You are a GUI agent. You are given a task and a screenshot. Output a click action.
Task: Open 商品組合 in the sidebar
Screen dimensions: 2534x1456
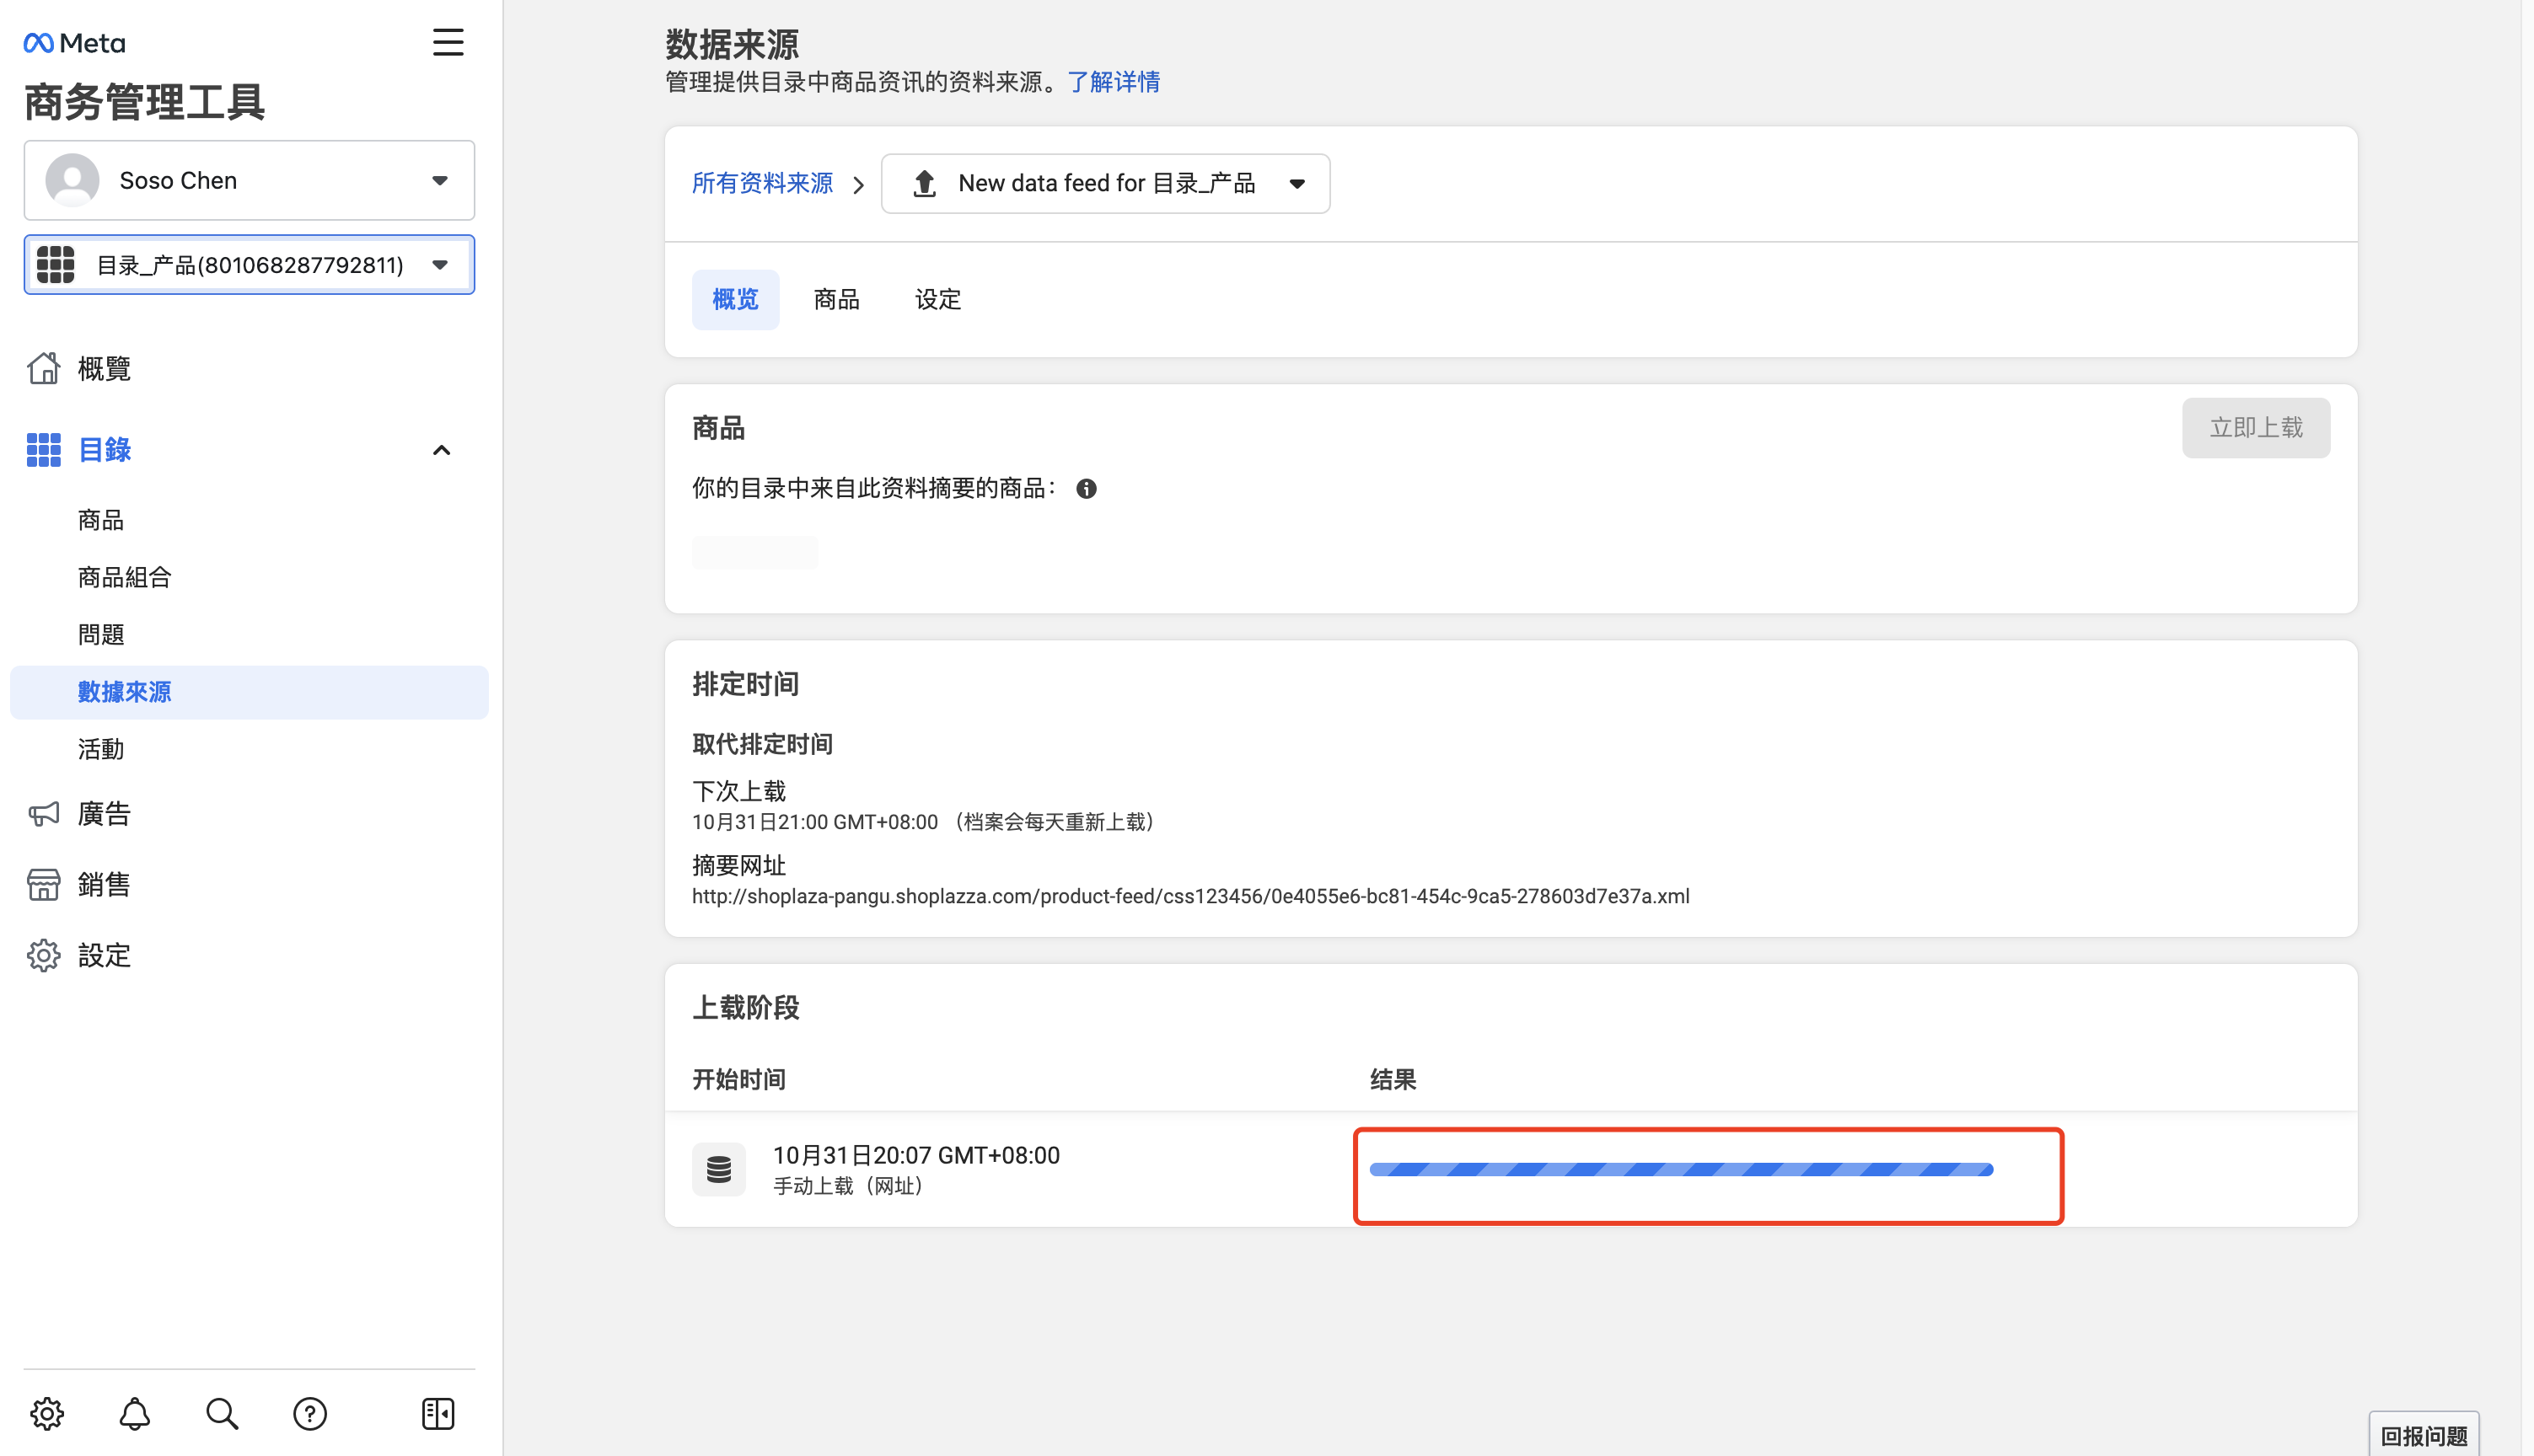(125, 577)
